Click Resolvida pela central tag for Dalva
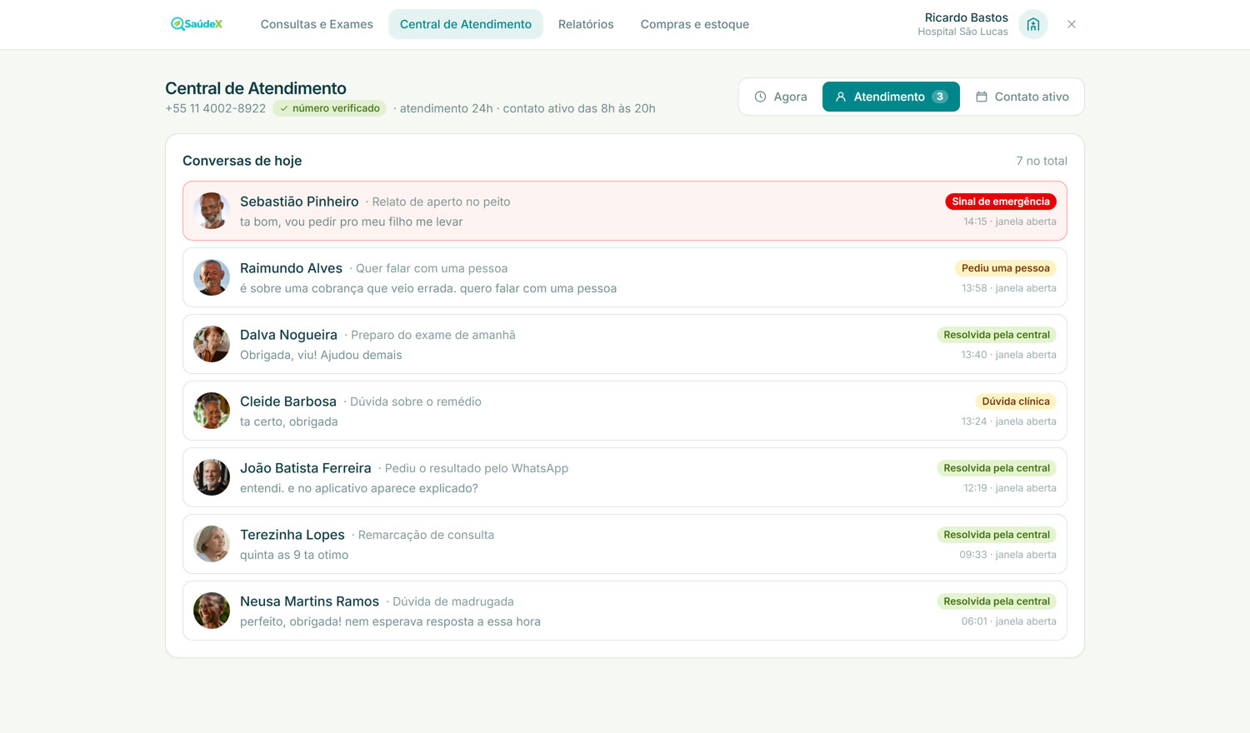 pyautogui.click(x=997, y=335)
